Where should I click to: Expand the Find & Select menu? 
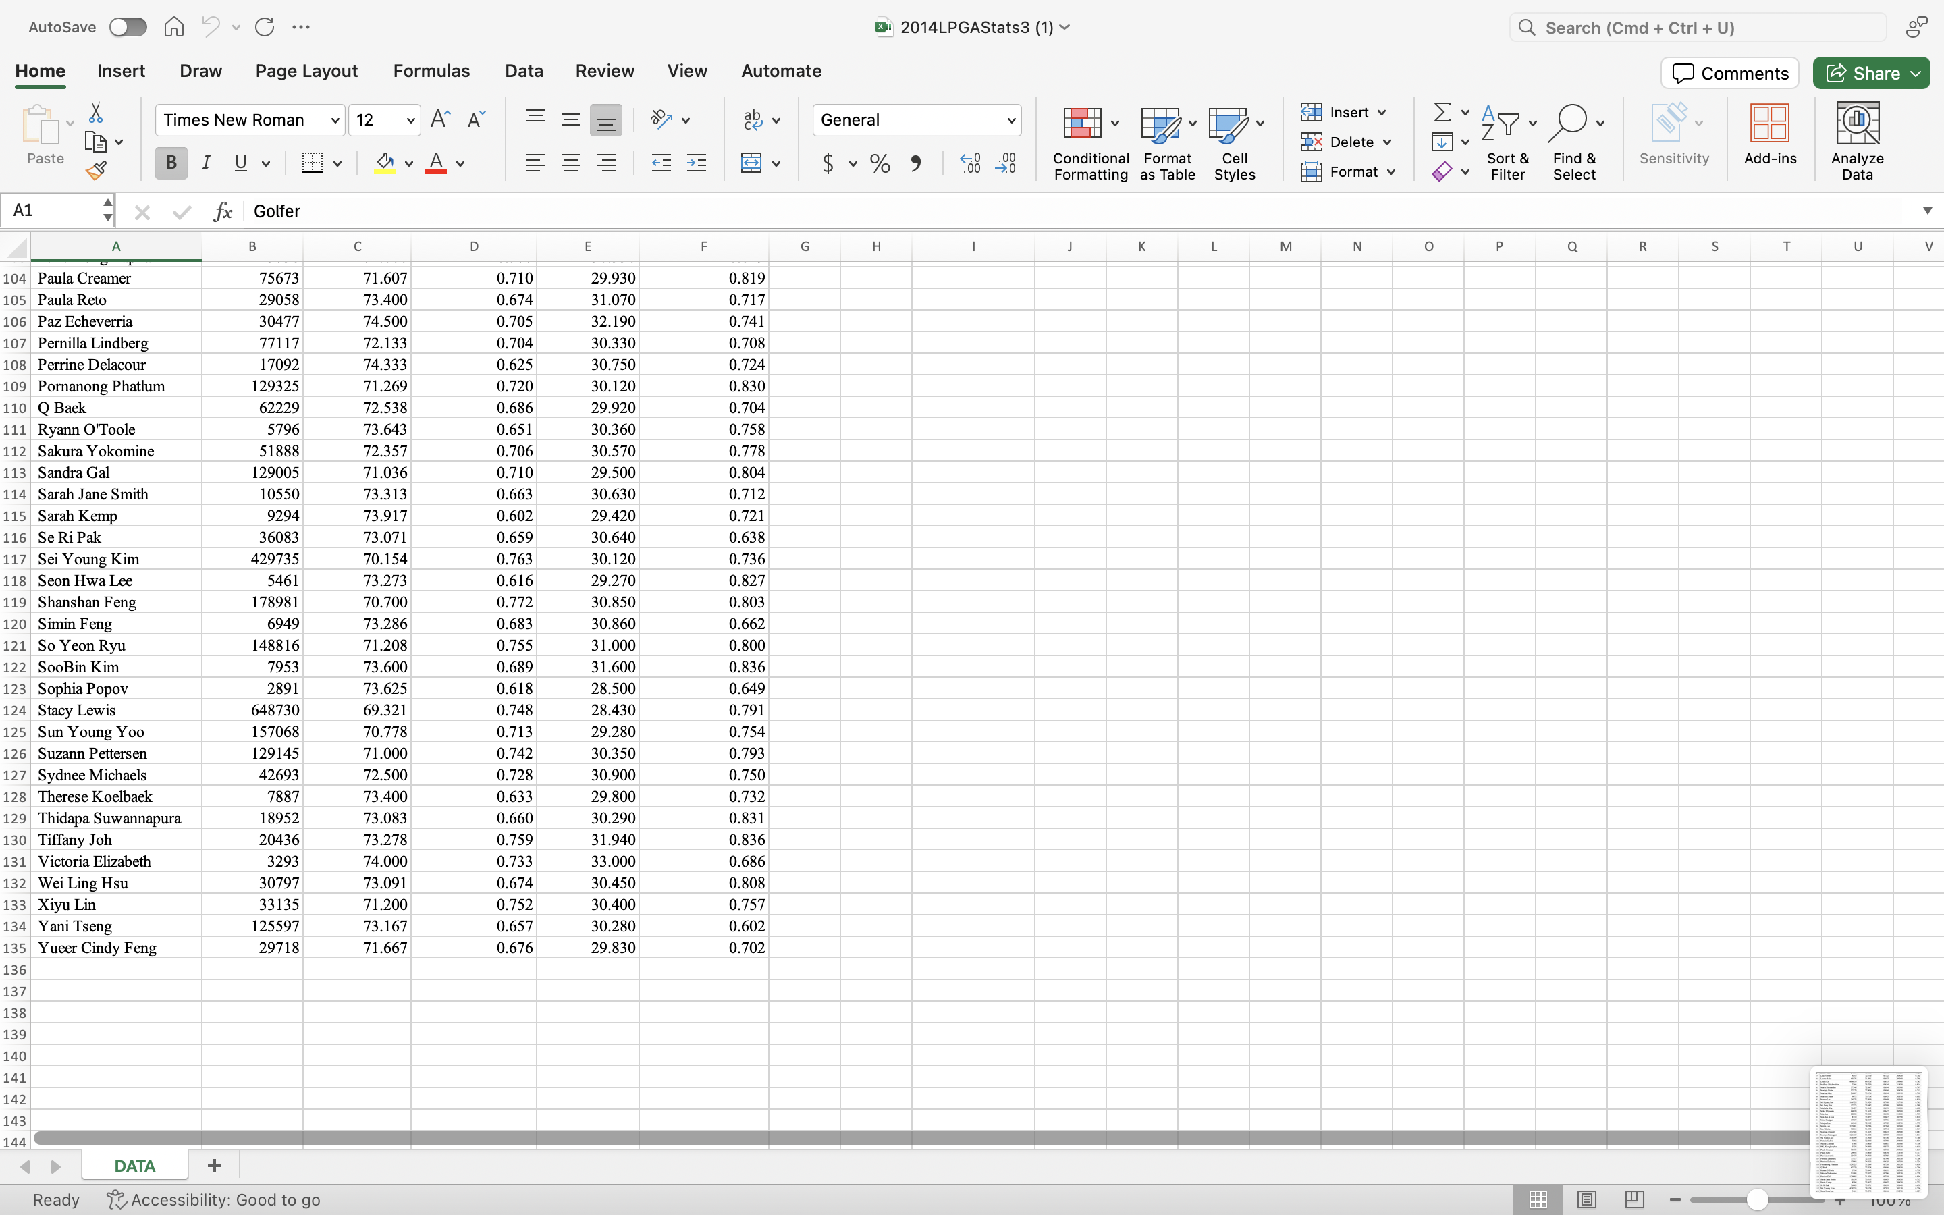click(x=1600, y=123)
